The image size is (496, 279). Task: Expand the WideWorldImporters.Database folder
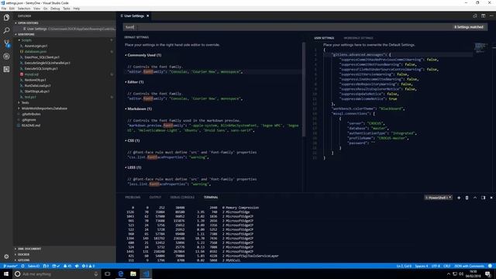coord(65,108)
